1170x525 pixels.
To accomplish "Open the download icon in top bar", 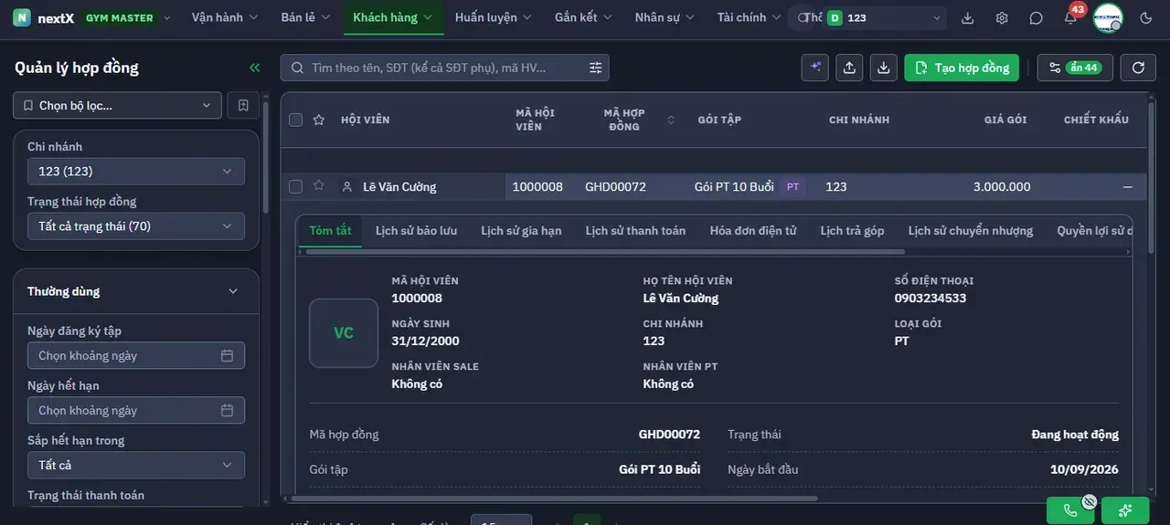I will click(968, 17).
